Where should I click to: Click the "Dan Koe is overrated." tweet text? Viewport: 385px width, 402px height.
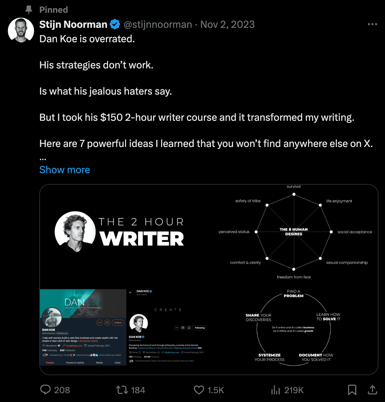coord(87,39)
